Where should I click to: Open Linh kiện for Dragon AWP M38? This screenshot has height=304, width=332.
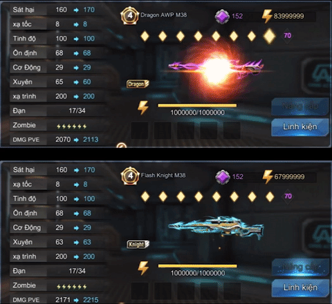coord(300,127)
